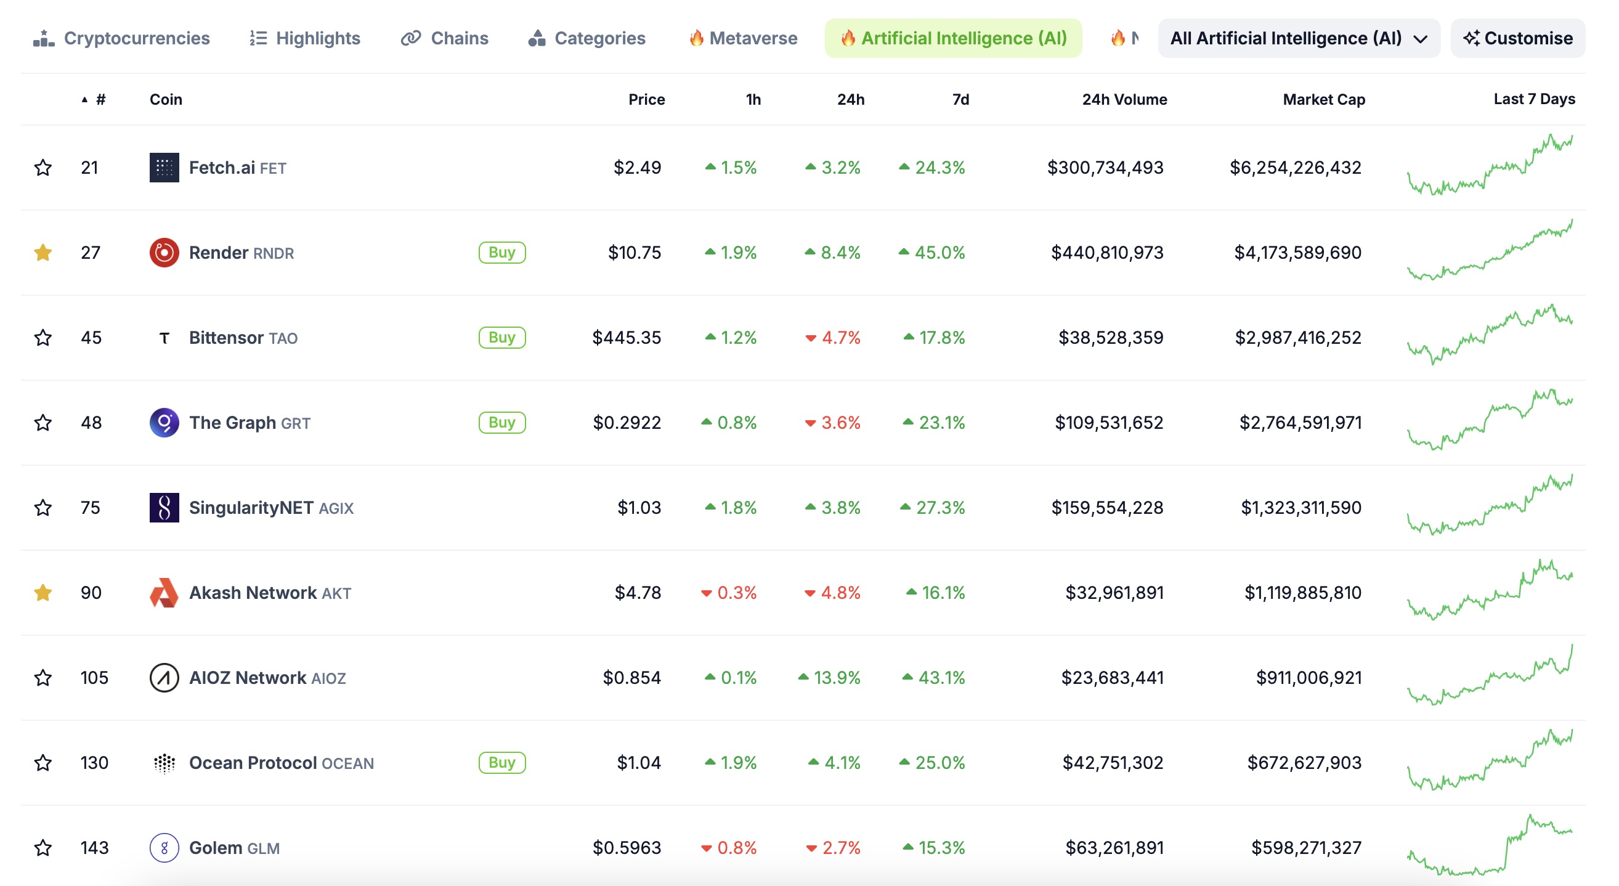Viewport: 1619px width, 886px height.
Task: Unfavorite Akash Network using its gold star
Action: click(x=43, y=593)
